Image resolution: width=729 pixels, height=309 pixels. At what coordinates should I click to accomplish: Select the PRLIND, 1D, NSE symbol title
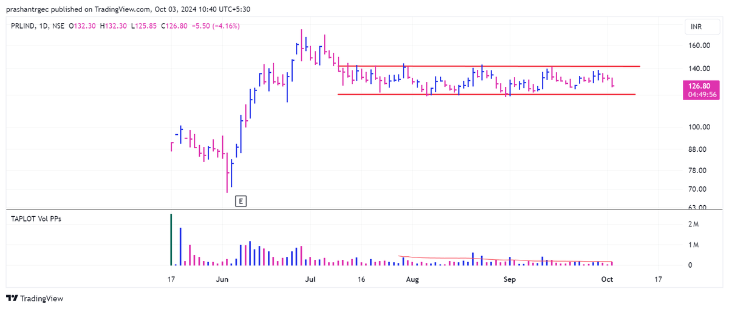[x=38, y=26]
